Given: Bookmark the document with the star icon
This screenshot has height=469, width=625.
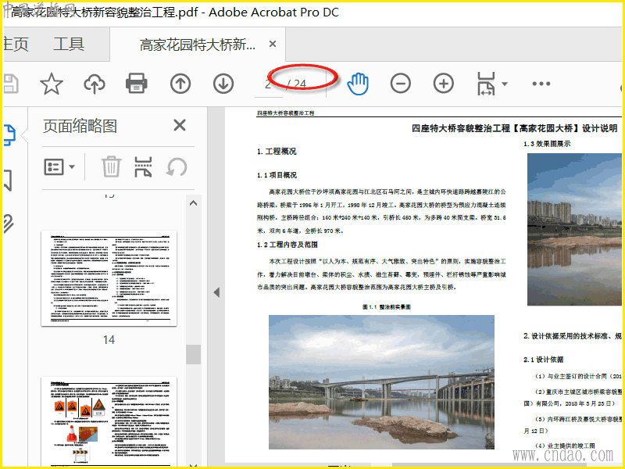Looking at the screenshot, I should click(52, 84).
